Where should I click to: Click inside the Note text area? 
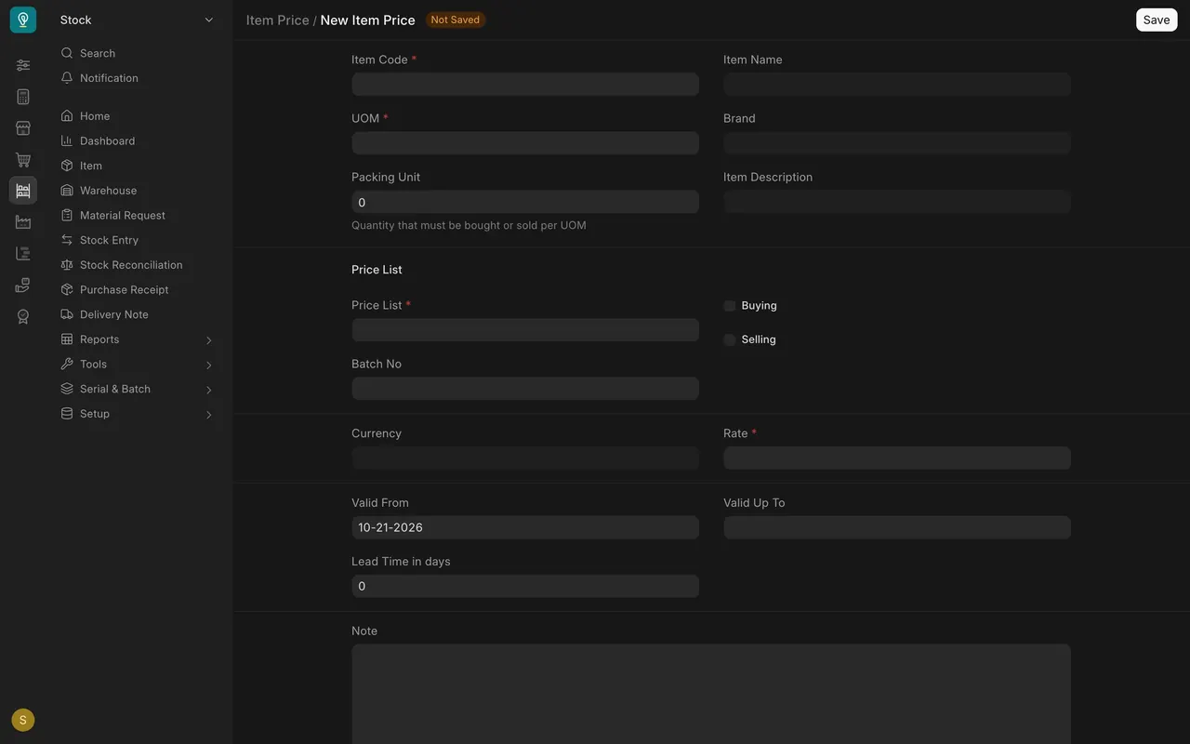711,694
